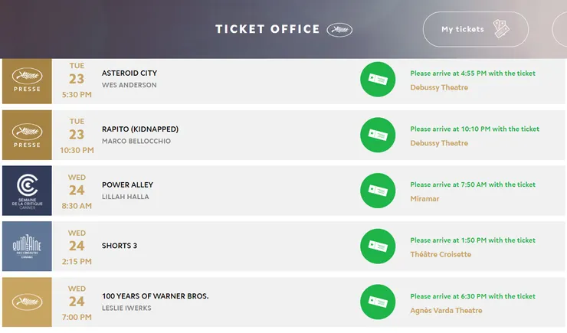Select the Semaine de la Critique logo
567x333 pixels.
tap(27, 191)
